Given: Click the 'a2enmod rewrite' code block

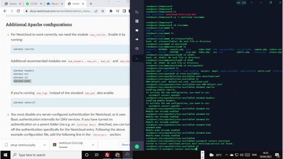Looking at the screenshot, I should (x=70, y=49).
